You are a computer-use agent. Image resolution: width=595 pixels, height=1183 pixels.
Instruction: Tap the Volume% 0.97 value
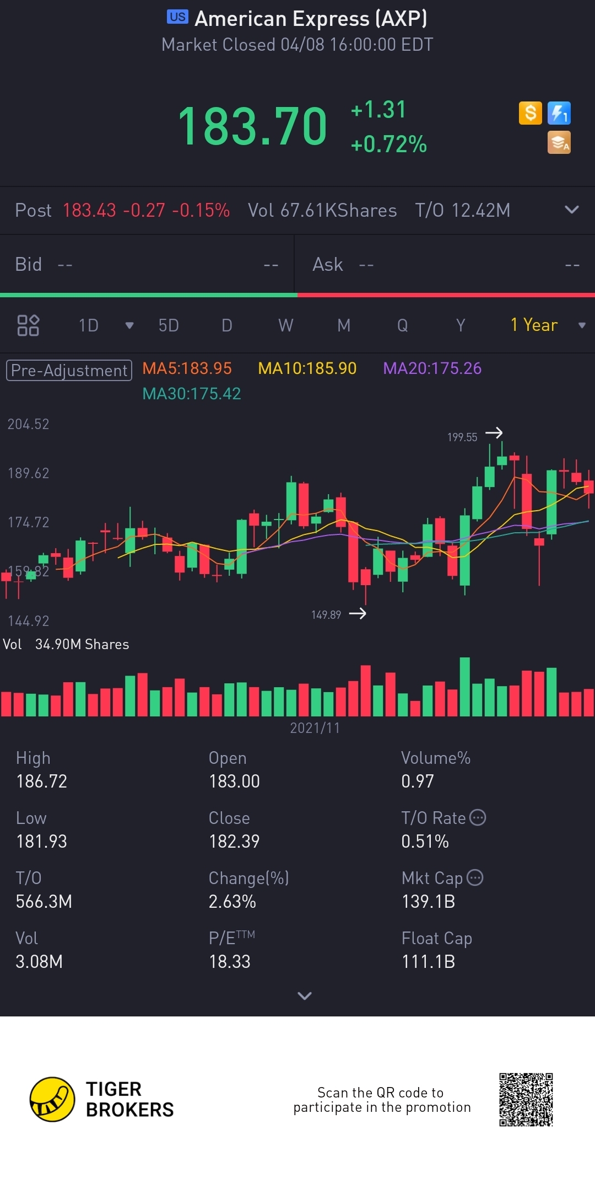coord(418,781)
